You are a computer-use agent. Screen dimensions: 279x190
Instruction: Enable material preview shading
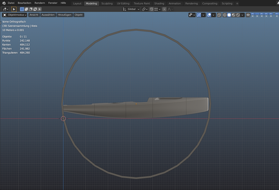(233, 15)
